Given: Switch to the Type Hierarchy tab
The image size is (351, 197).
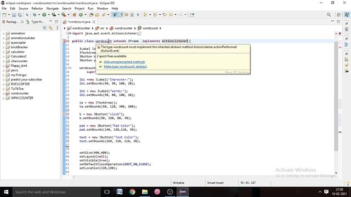Looking at the screenshot, I should pos(35,22).
